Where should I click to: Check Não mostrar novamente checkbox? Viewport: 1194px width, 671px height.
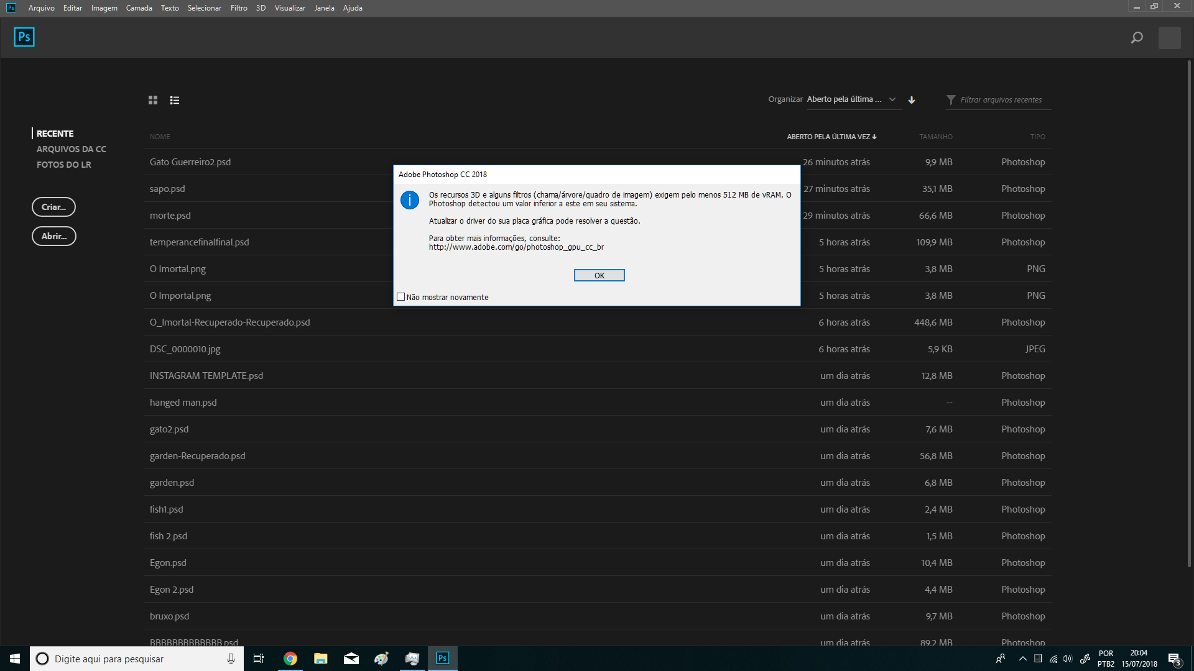click(401, 297)
